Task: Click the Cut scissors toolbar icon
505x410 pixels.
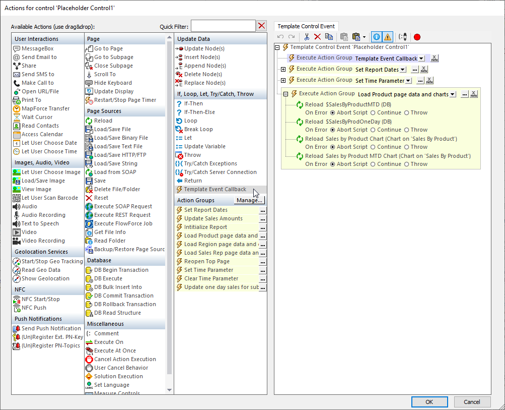Action: 306,37
